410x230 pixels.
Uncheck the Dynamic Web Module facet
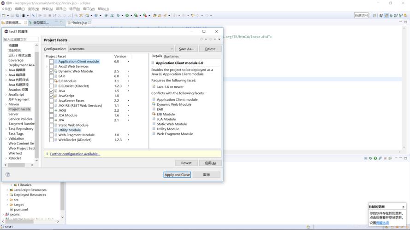51,71
